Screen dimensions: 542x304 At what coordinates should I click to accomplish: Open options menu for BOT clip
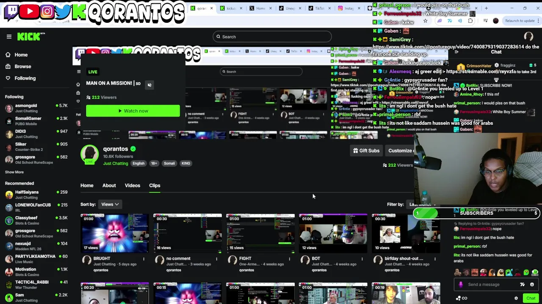pos(362,258)
